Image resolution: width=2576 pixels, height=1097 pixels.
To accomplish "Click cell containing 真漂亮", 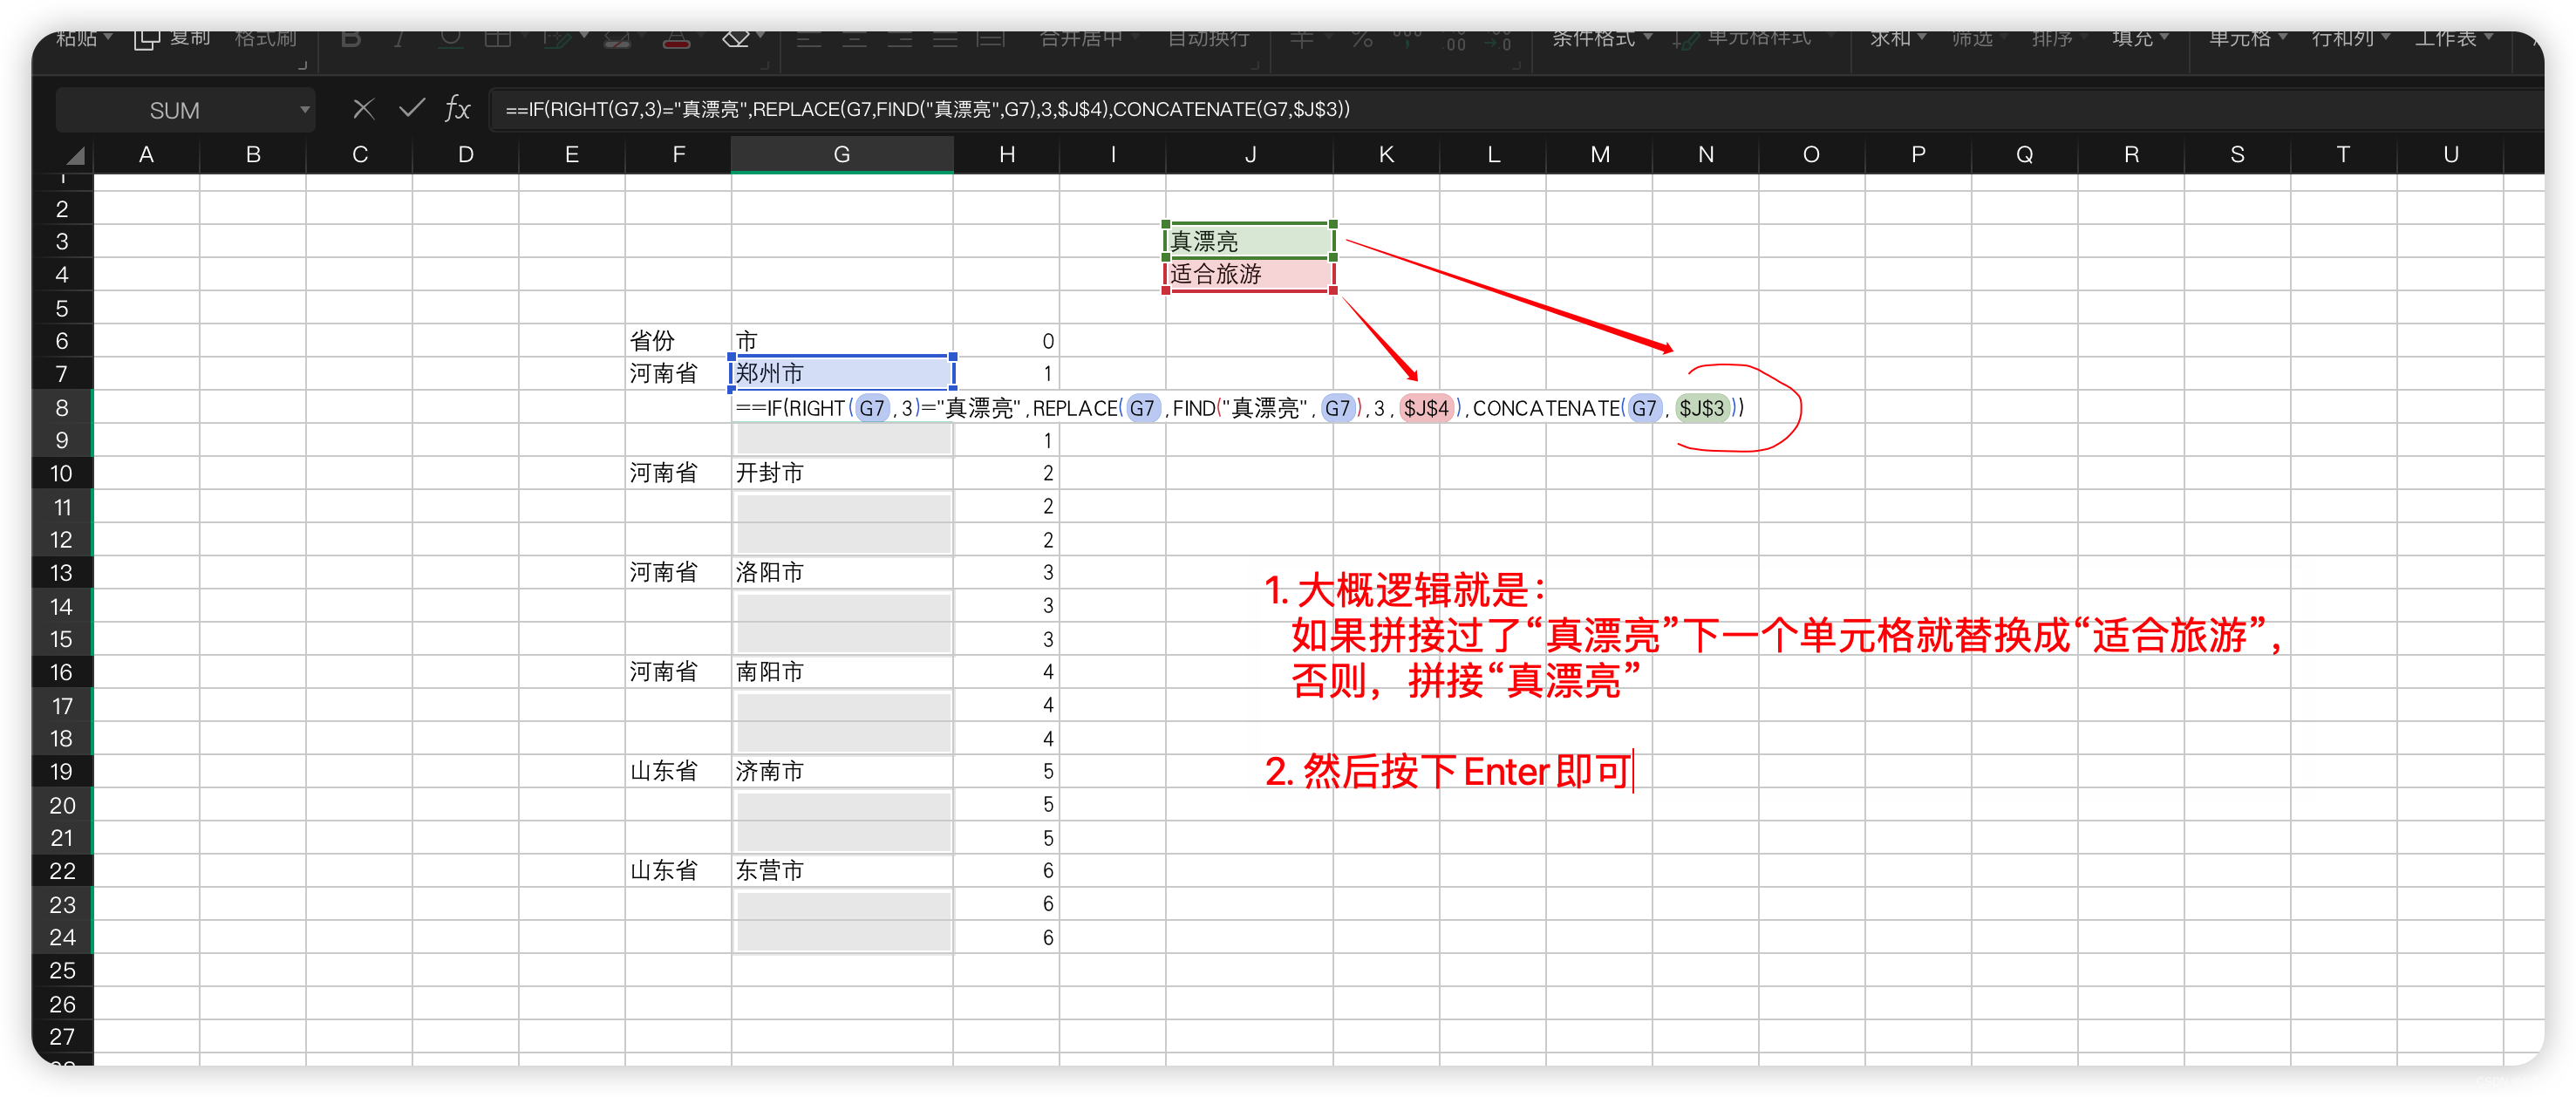I will coord(1249,241).
